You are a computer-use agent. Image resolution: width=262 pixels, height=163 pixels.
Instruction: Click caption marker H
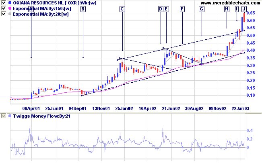coord(227,9)
